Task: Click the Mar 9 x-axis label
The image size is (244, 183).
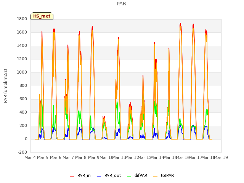Action: click(93, 157)
